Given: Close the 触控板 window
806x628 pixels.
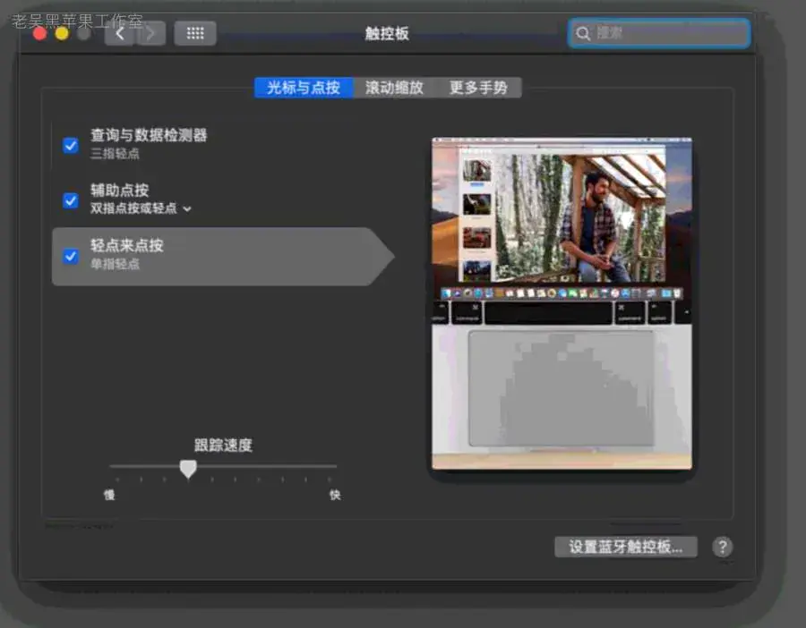Looking at the screenshot, I should click(x=39, y=34).
